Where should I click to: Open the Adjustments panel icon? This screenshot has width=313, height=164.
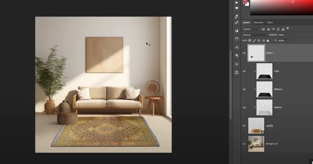[x=237, y=31]
